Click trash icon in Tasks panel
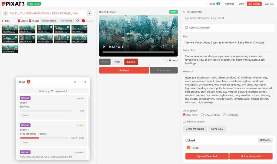277x164 pixels. tap(75, 82)
